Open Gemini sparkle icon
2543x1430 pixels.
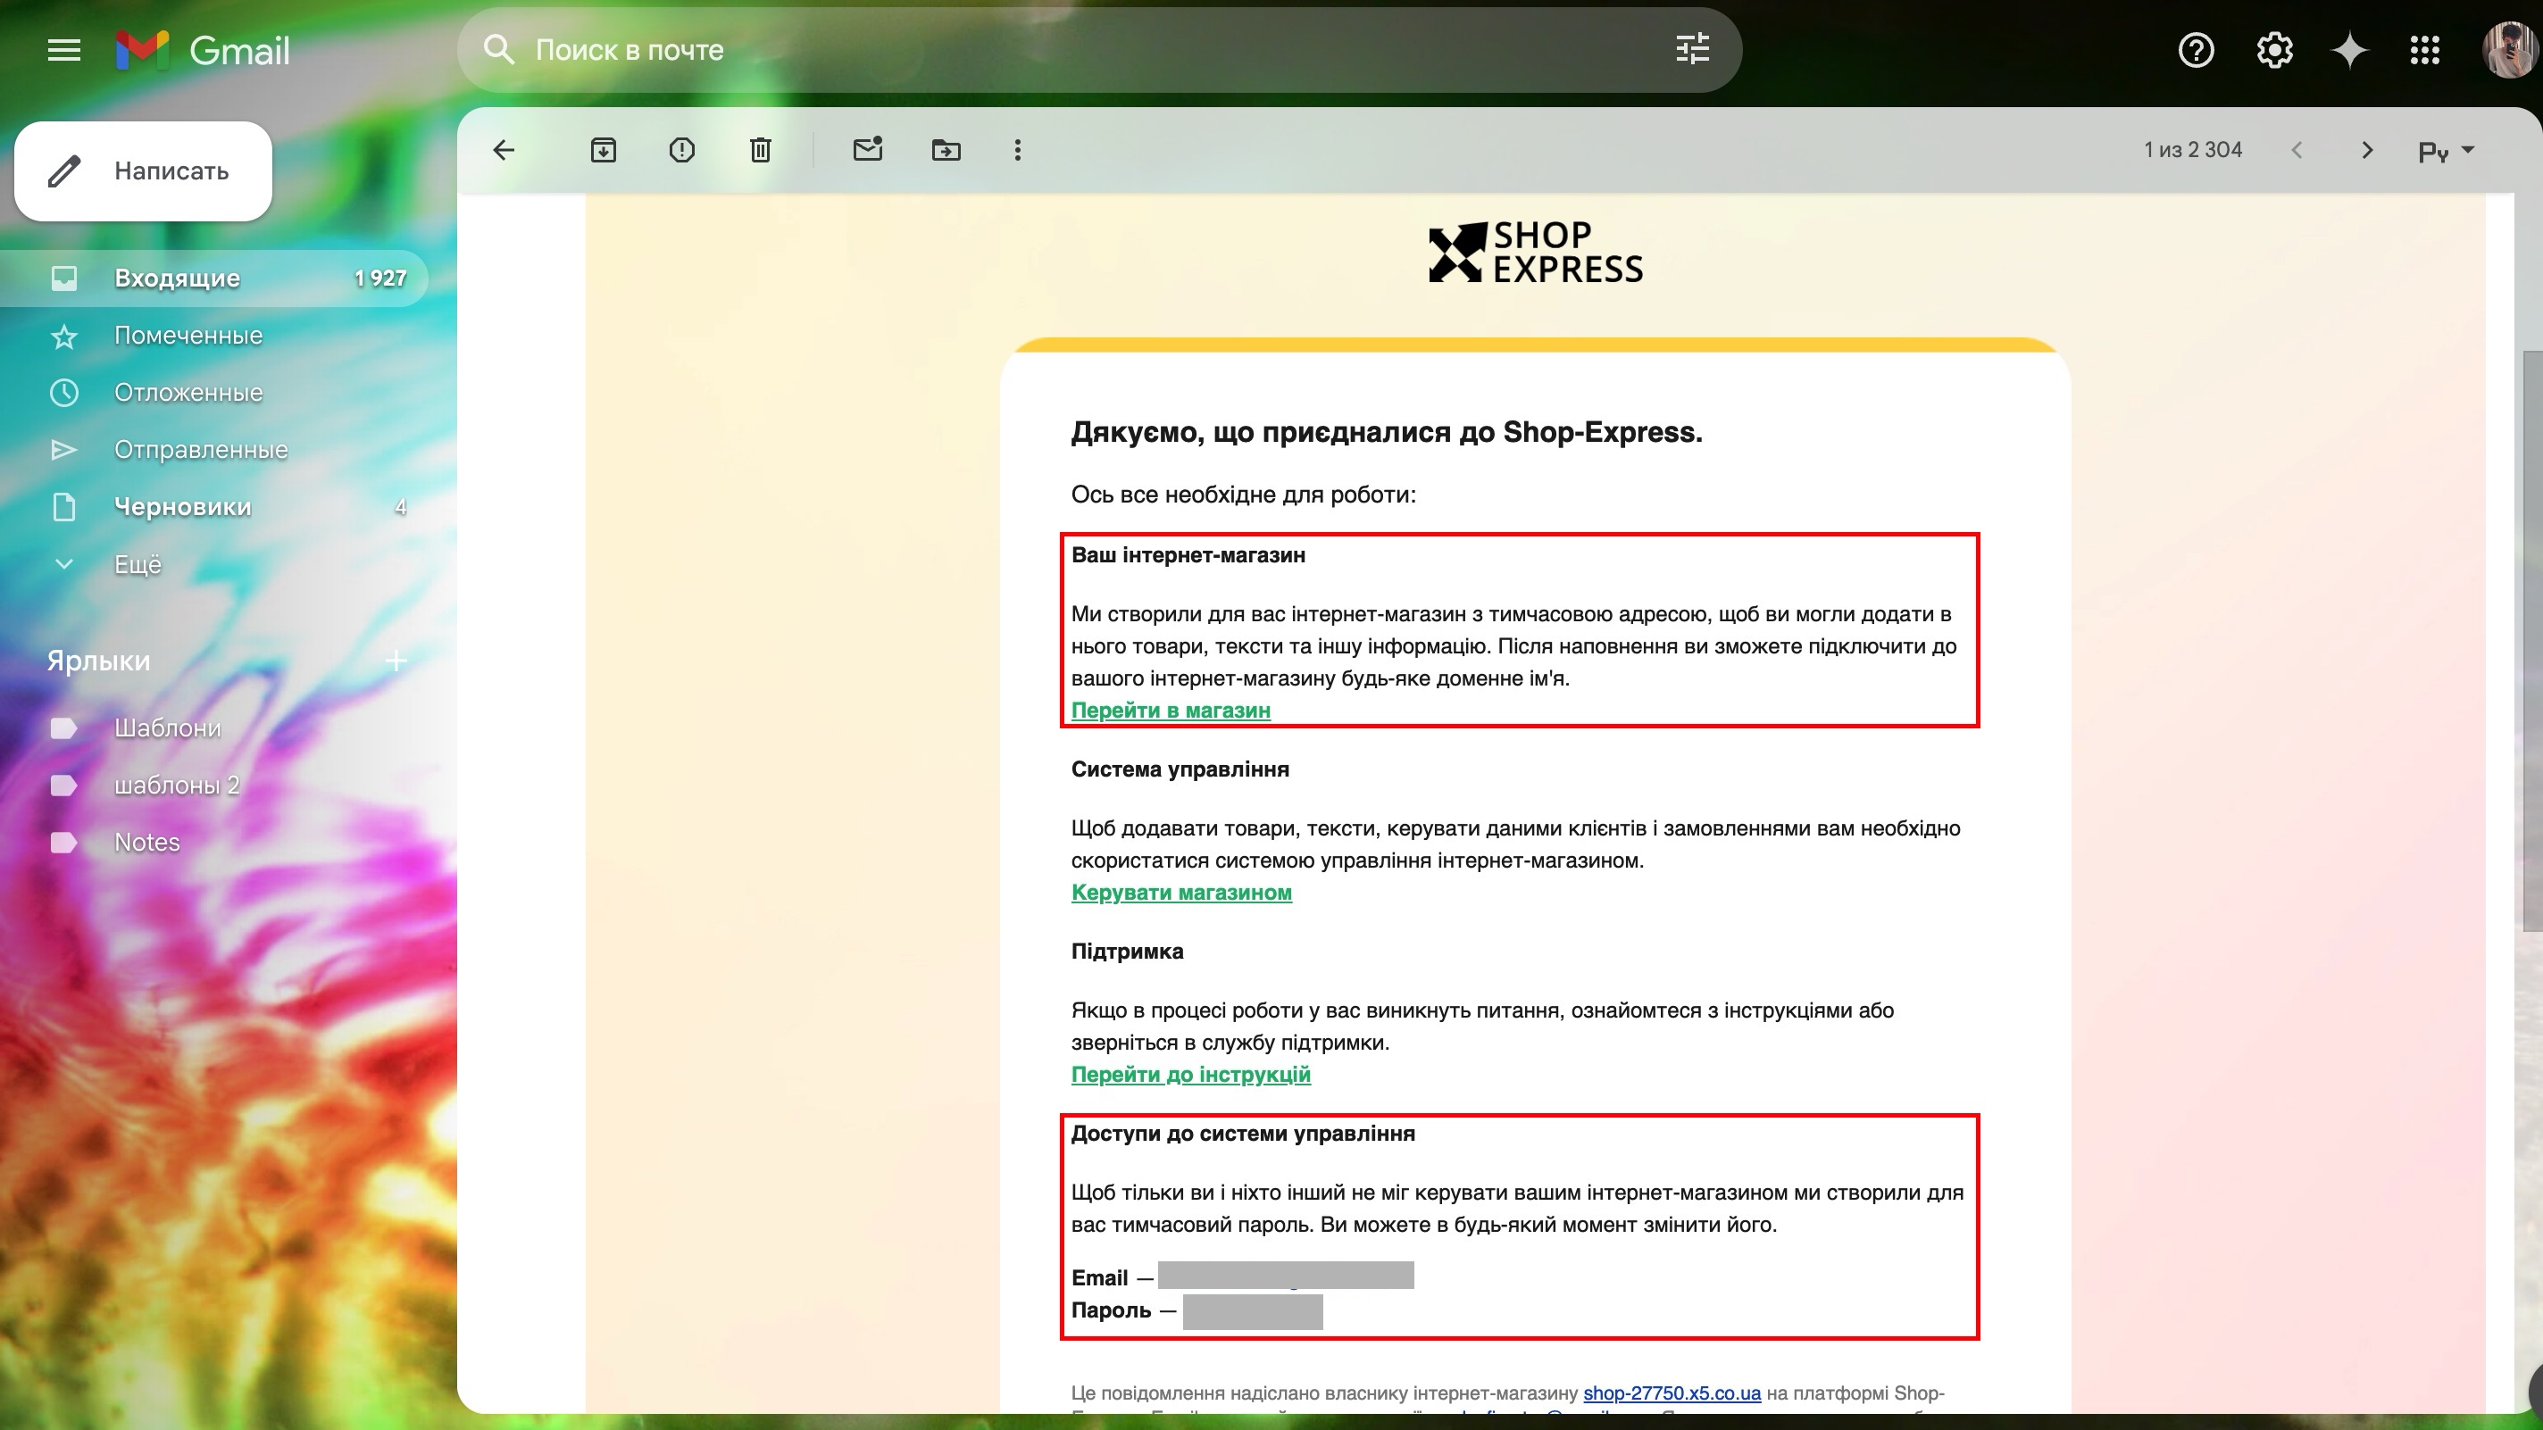point(2350,49)
